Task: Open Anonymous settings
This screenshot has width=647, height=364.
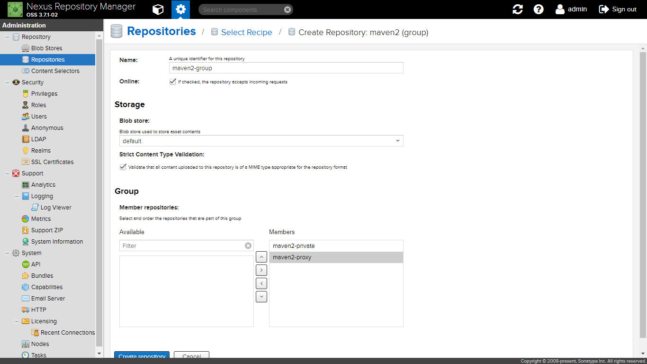Action: [47, 128]
